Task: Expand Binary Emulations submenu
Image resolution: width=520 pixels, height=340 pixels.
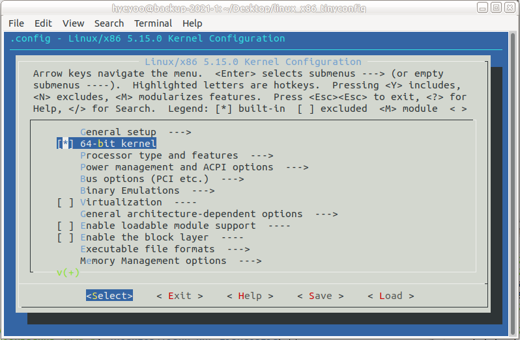Action: (x=147, y=191)
